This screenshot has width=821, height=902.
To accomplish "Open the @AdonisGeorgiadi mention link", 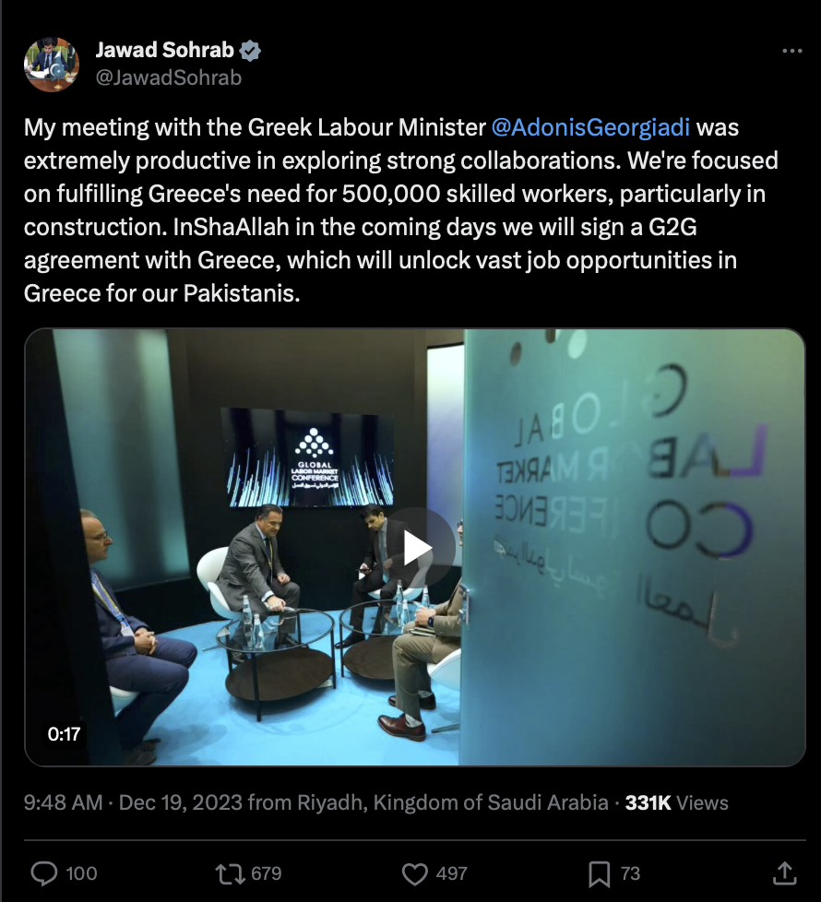I will pyautogui.click(x=590, y=127).
